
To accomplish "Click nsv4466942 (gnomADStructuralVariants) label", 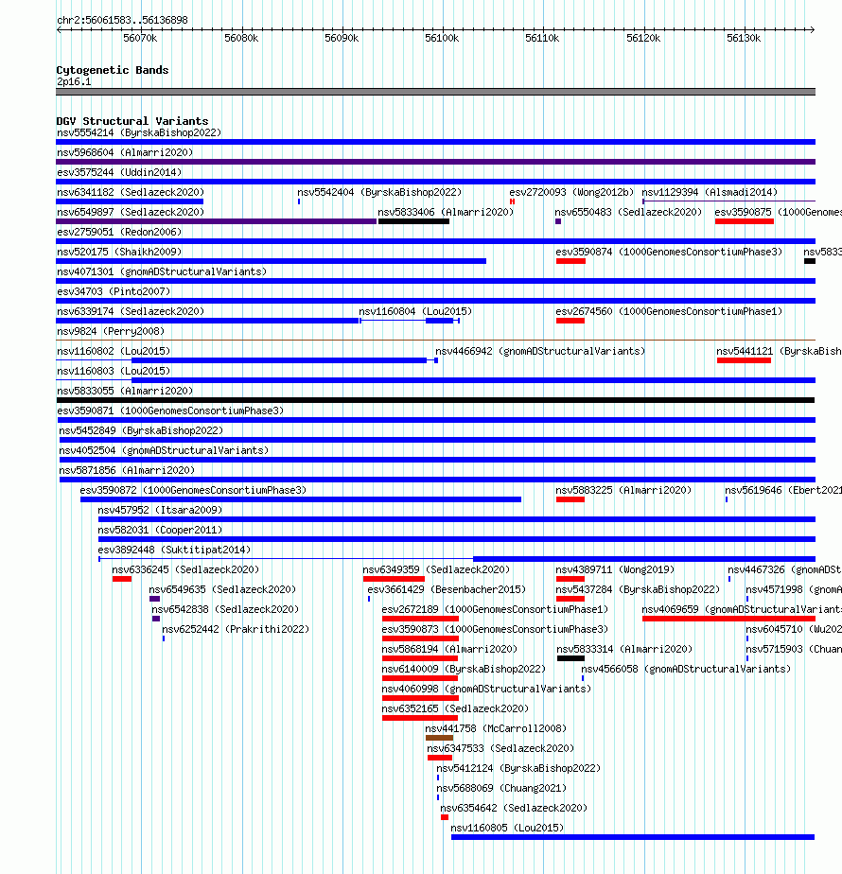I will (x=540, y=351).
